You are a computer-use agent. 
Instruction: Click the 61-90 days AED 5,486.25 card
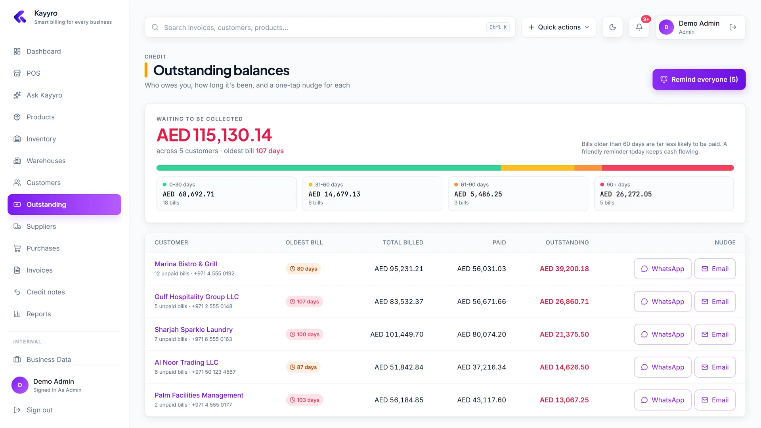tap(518, 194)
